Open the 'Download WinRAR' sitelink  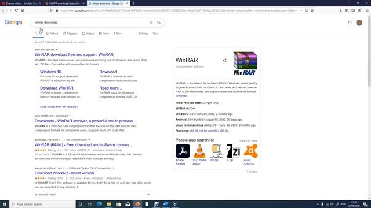57,88
